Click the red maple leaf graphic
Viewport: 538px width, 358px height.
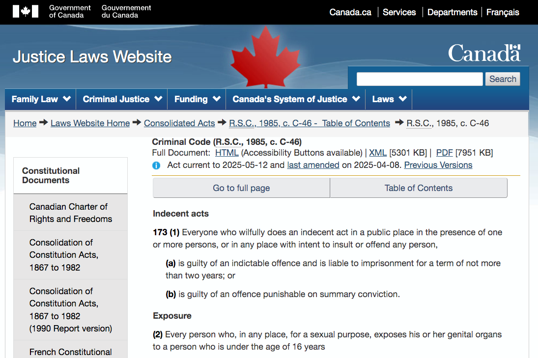pos(265,57)
